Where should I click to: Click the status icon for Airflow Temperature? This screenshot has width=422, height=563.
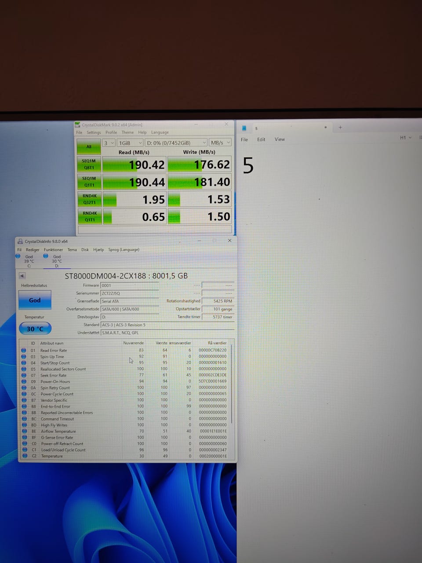pos(24,431)
